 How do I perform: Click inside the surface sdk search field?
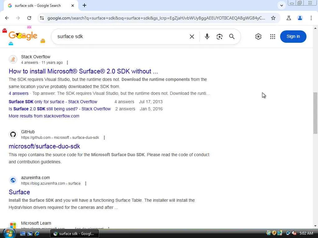[x=122, y=37]
